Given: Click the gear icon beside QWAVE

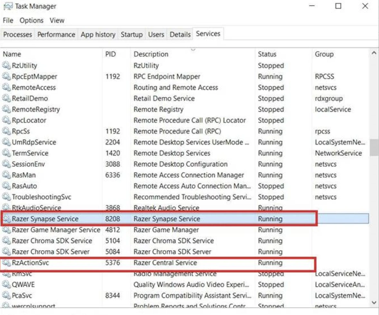Looking at the screenshot, I should tap(6, 284).
